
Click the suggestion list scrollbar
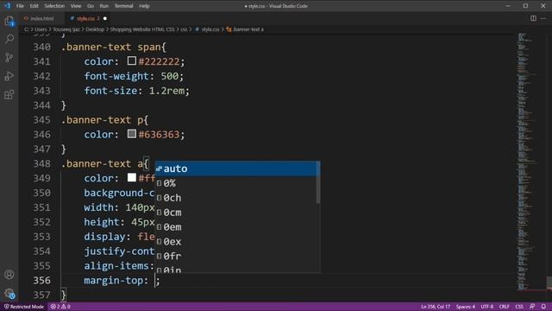point(318,182)
